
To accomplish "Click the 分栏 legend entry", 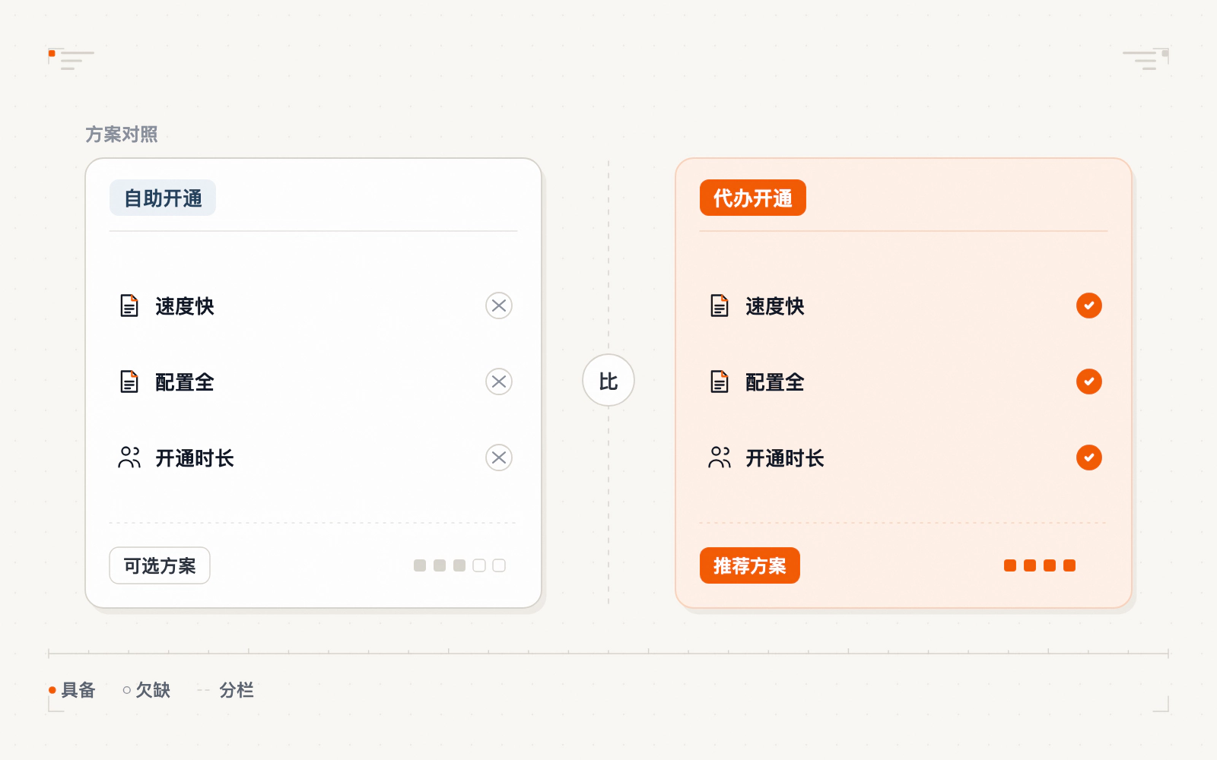I will [x=226, y=690].
